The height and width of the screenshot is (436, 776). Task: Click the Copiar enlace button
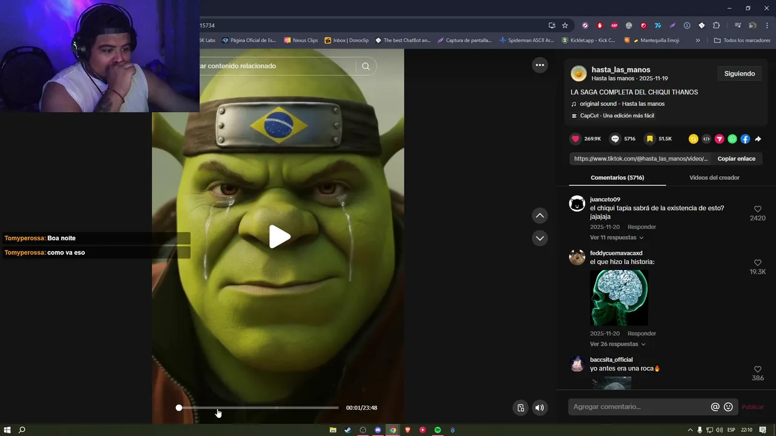[737, 159]
